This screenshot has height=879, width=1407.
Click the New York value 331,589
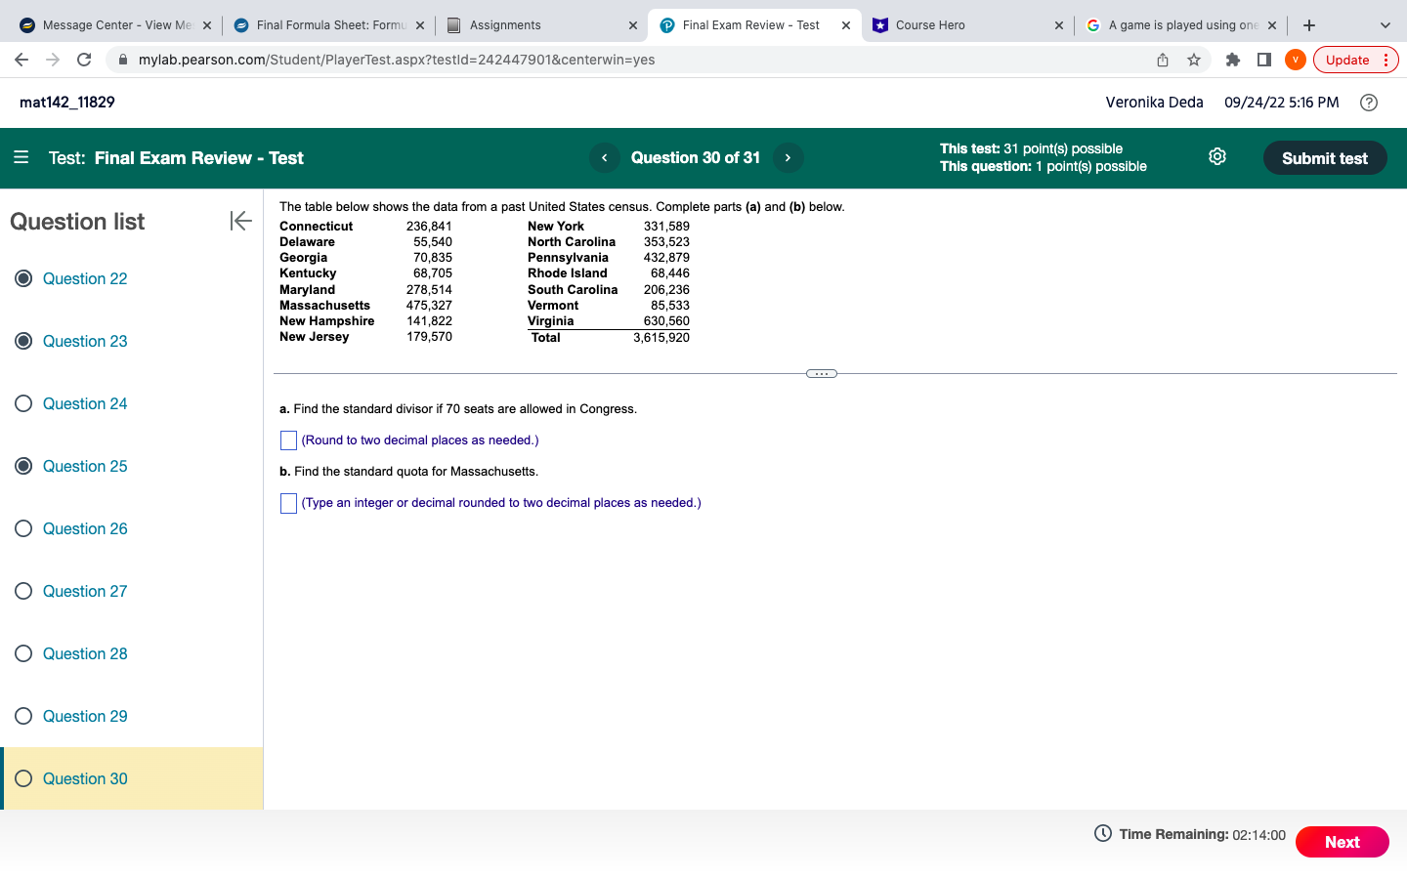click(x=666, y=227)
